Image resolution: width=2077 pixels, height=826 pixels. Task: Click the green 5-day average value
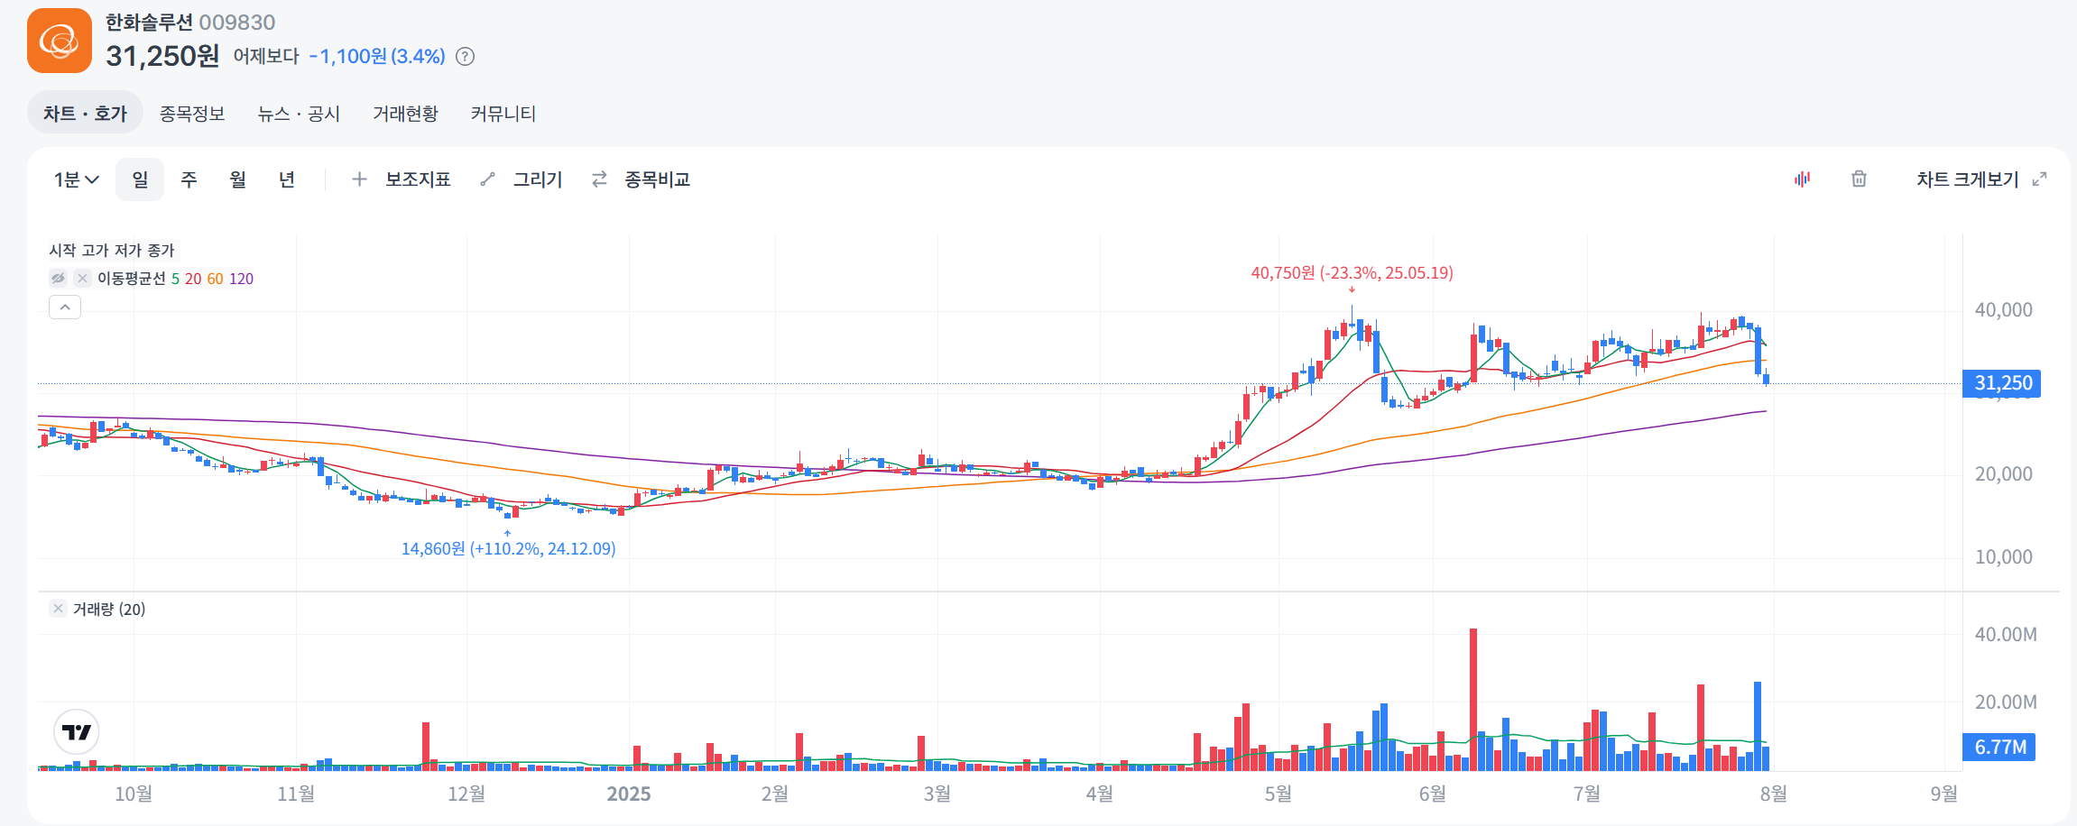175,279
